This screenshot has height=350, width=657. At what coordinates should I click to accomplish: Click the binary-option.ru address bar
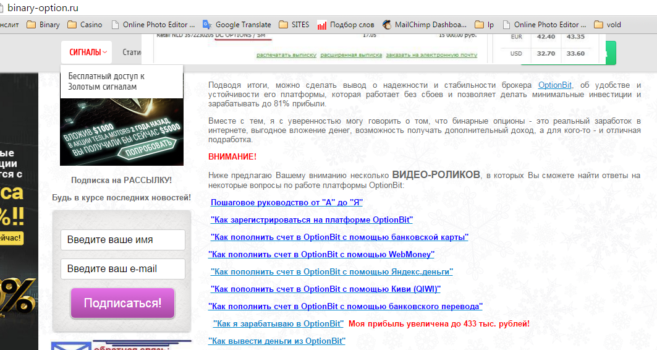(x=43, y=8)
